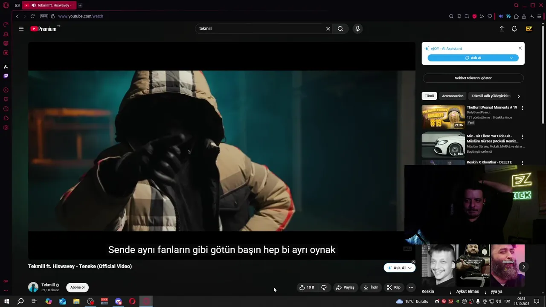Clear the search box text
Viewport: 546px width, 307px height.
(x=328, y=29)
